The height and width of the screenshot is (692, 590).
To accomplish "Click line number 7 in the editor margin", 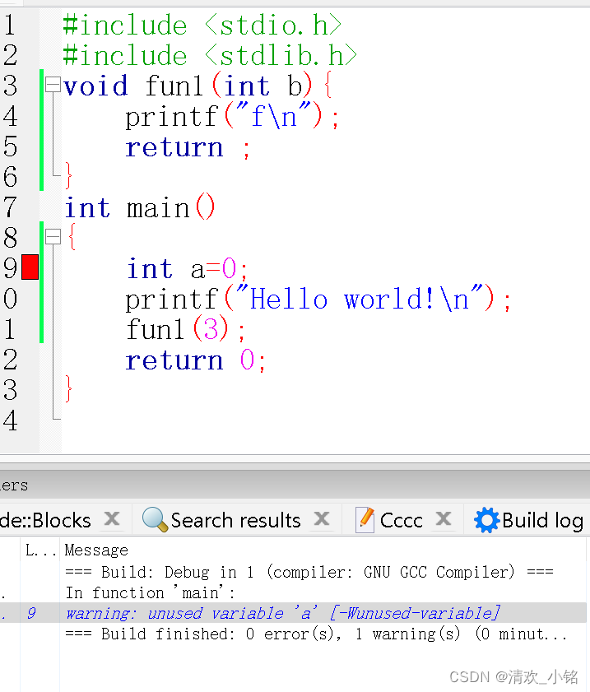I will coord(10,207).
